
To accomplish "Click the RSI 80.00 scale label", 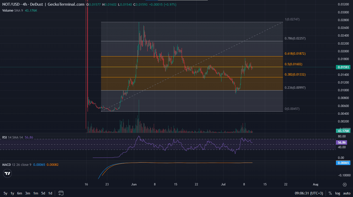I will pyautogui.click(x=342, y=136).
